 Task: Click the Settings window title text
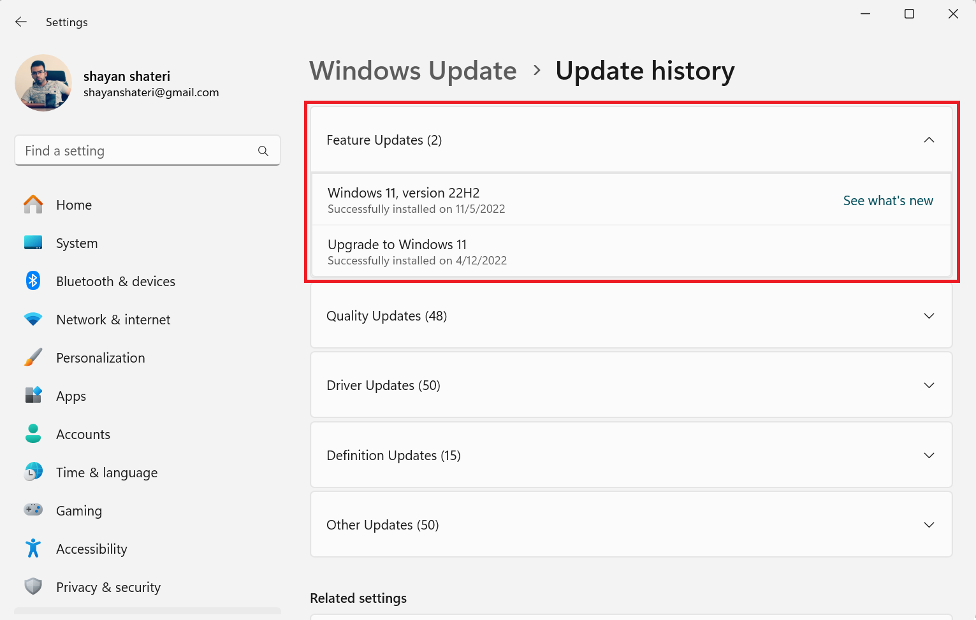[67, 22]
